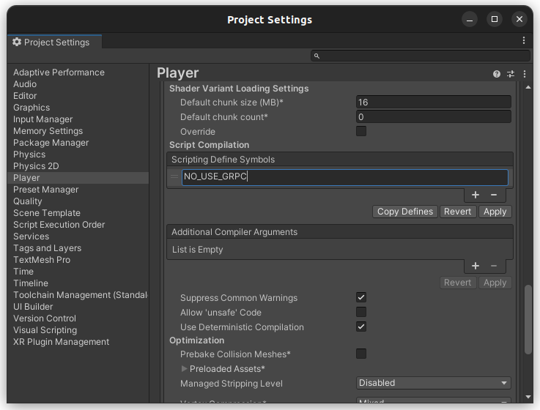Viewport: 540px width, 410px height.
Task: Click the scroll down arrow
Action: [528, 397]
